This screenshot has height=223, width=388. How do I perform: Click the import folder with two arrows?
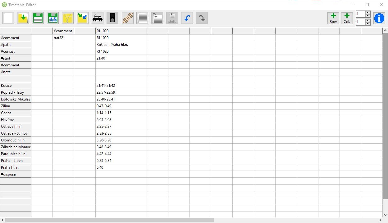click(x=83, y=18)
